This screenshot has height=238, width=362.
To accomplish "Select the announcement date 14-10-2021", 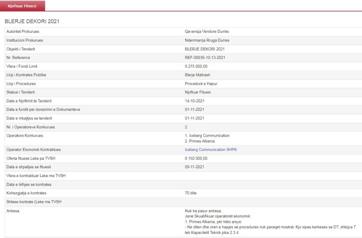I will 194,101.
